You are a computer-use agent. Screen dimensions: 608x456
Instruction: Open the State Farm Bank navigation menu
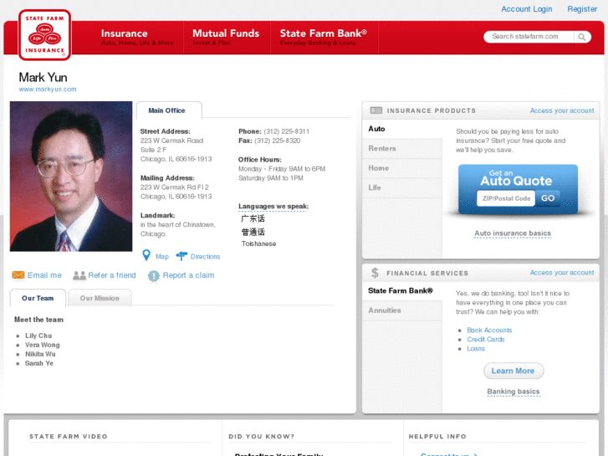point(324,38)
